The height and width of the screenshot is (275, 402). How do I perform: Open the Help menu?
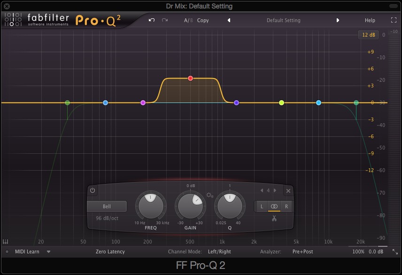tap(370, 20)
